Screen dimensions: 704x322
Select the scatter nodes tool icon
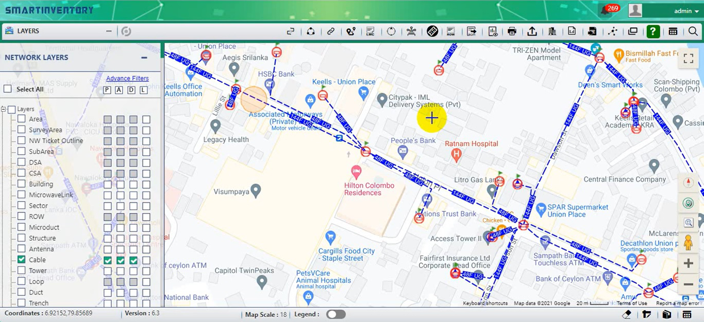pos(613,31)
